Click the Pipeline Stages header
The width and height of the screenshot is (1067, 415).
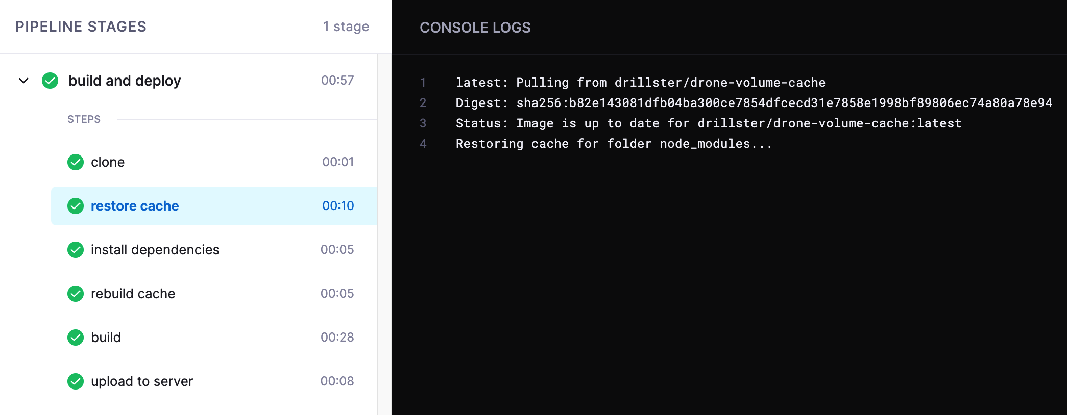[x=81, y=27]
